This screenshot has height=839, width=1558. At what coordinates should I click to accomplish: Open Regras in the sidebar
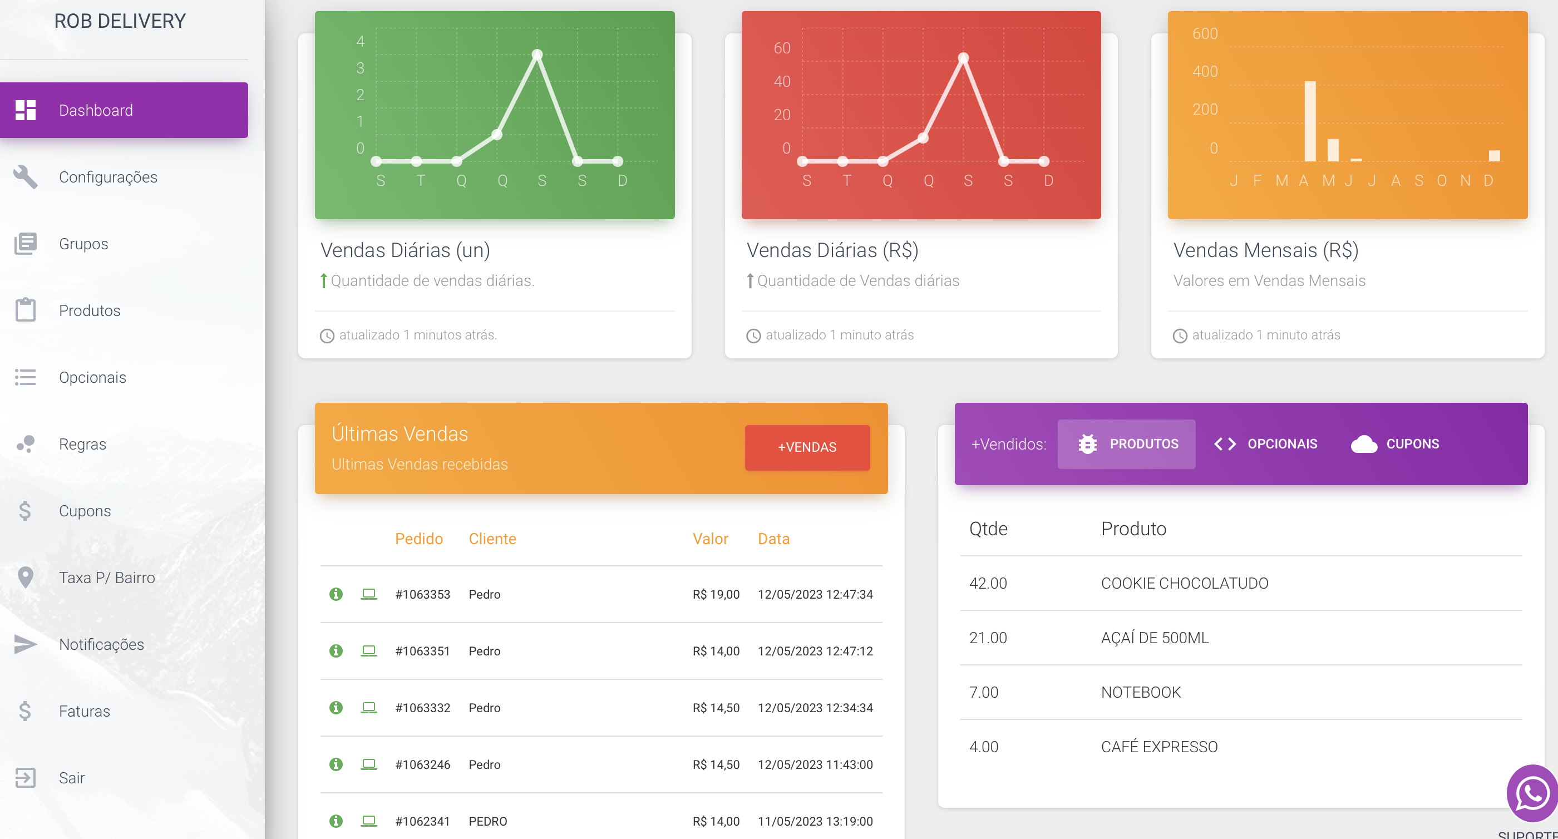82,444
